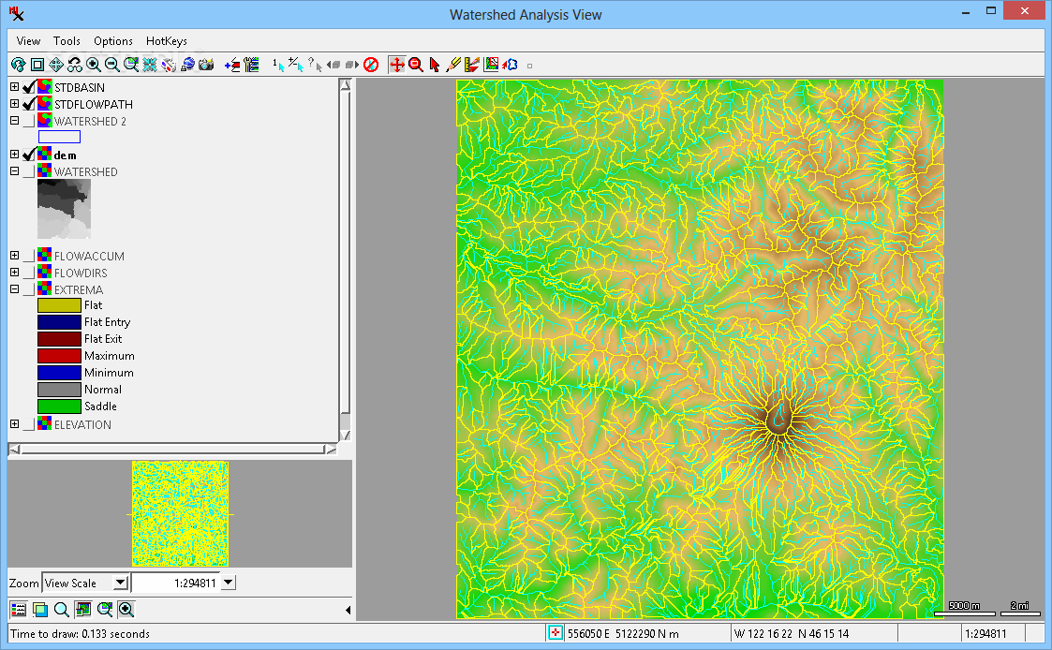This screenshot has width=1052, height=650.
Task: Click the red Cancel/no-entry icon
Action: coord(371,65)
